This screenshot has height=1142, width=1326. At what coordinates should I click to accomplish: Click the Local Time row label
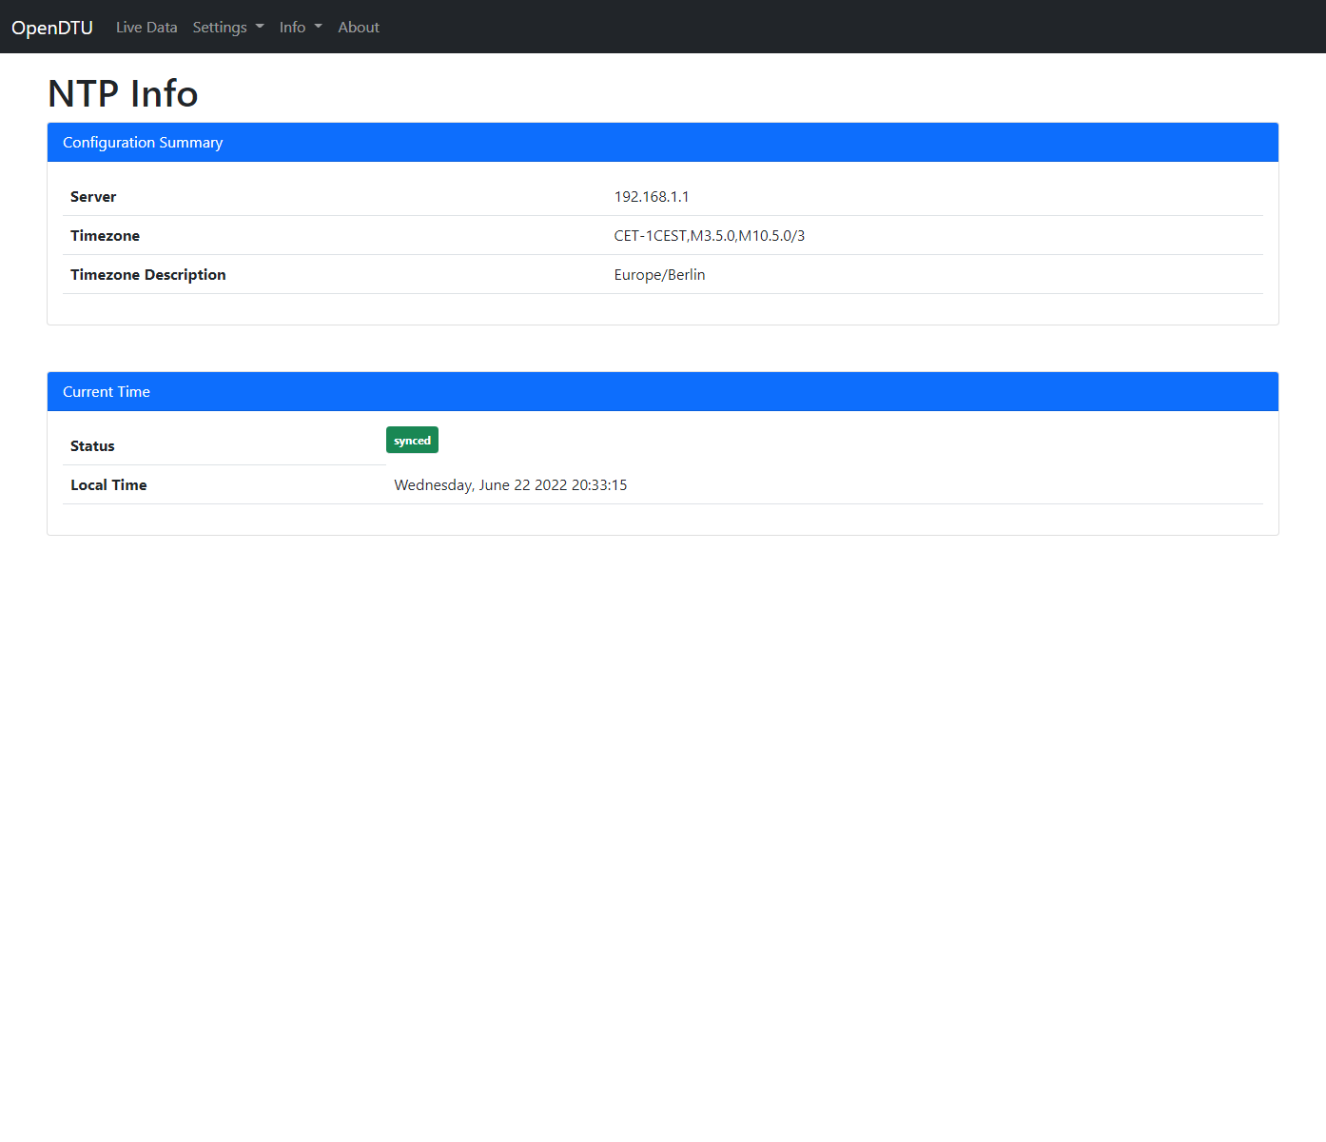coord(108,485)
